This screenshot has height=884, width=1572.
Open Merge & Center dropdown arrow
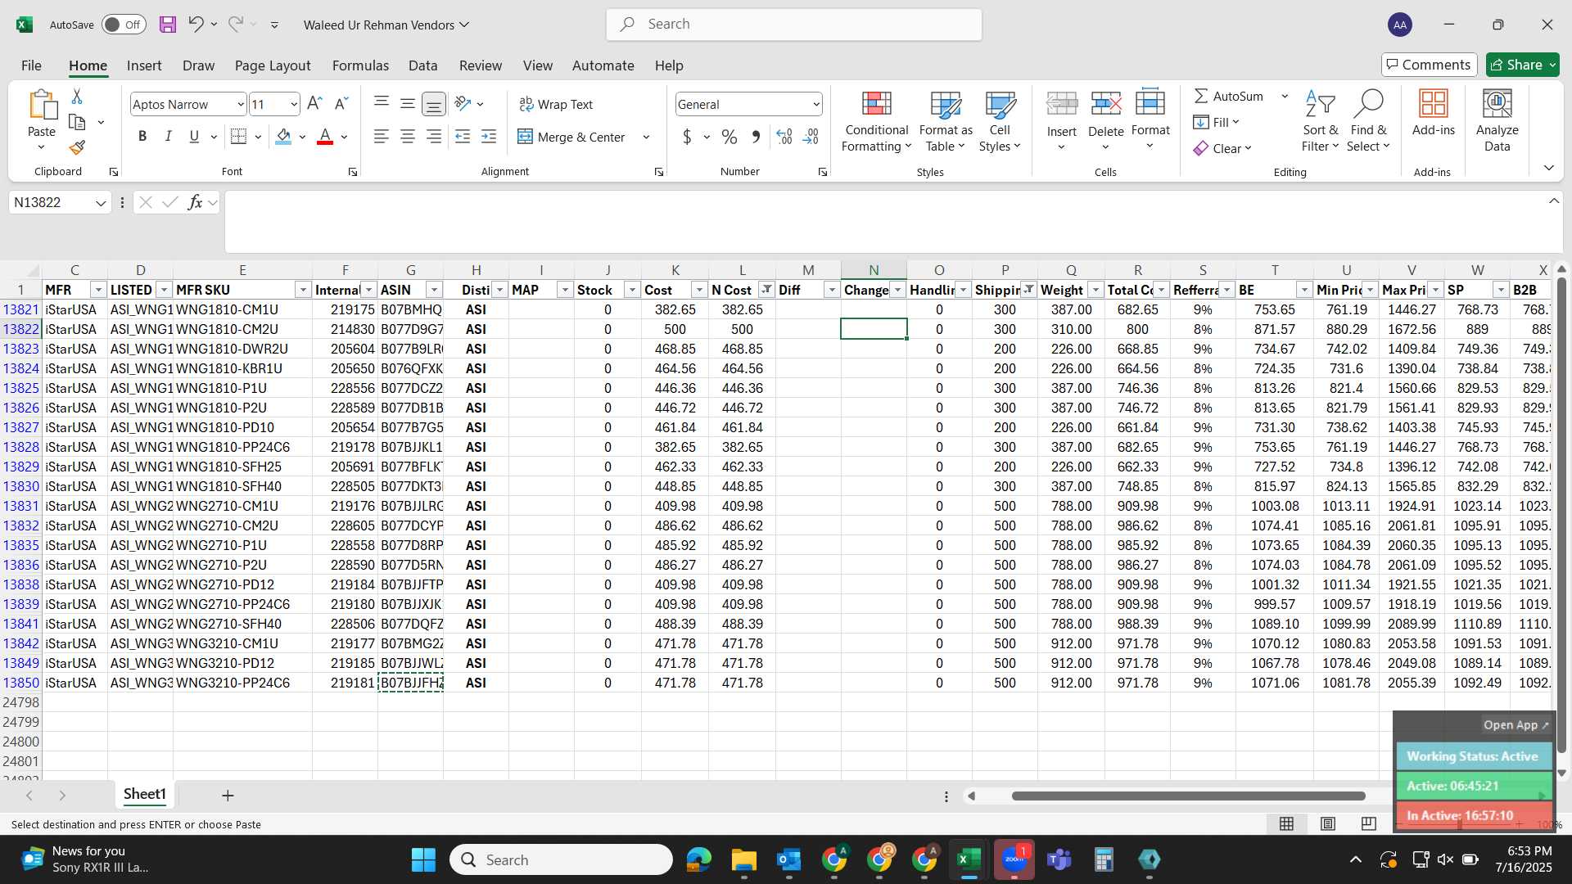tap(646, 137)
